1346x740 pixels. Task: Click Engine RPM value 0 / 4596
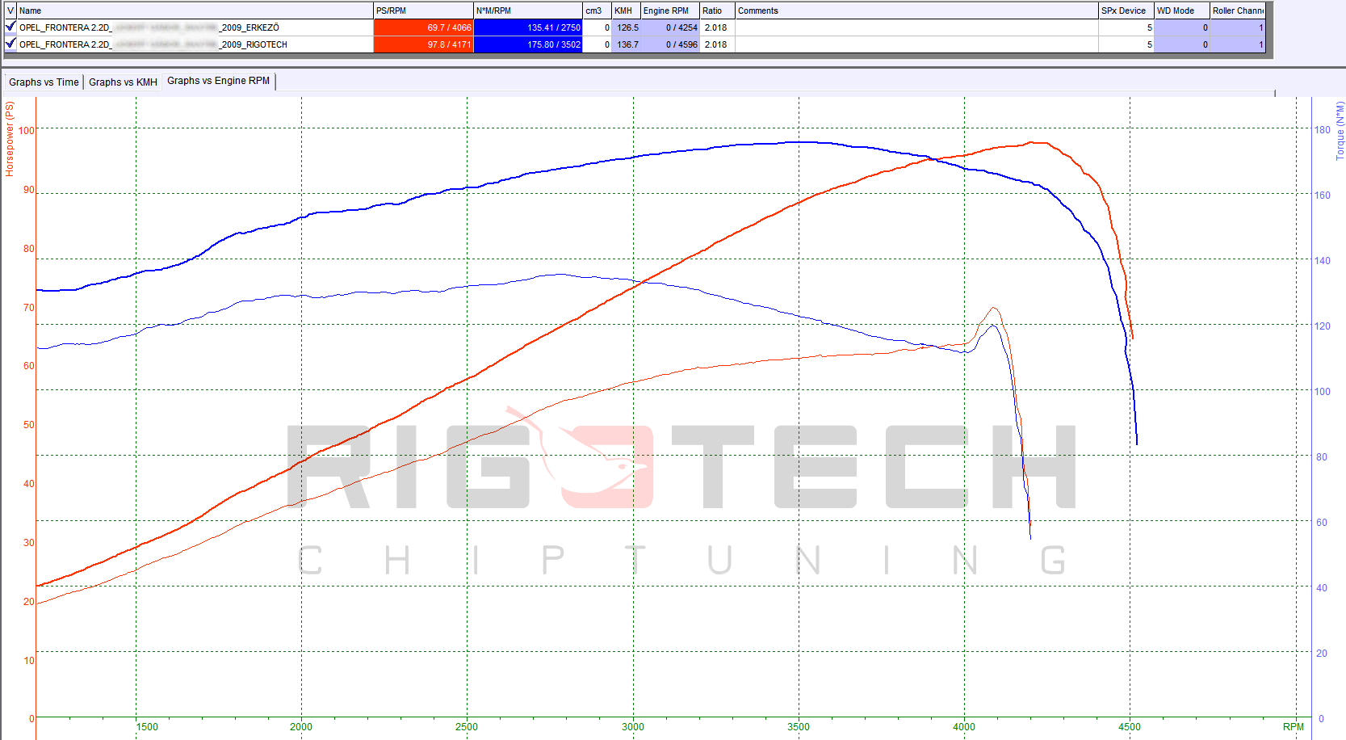tap(670, 44)
